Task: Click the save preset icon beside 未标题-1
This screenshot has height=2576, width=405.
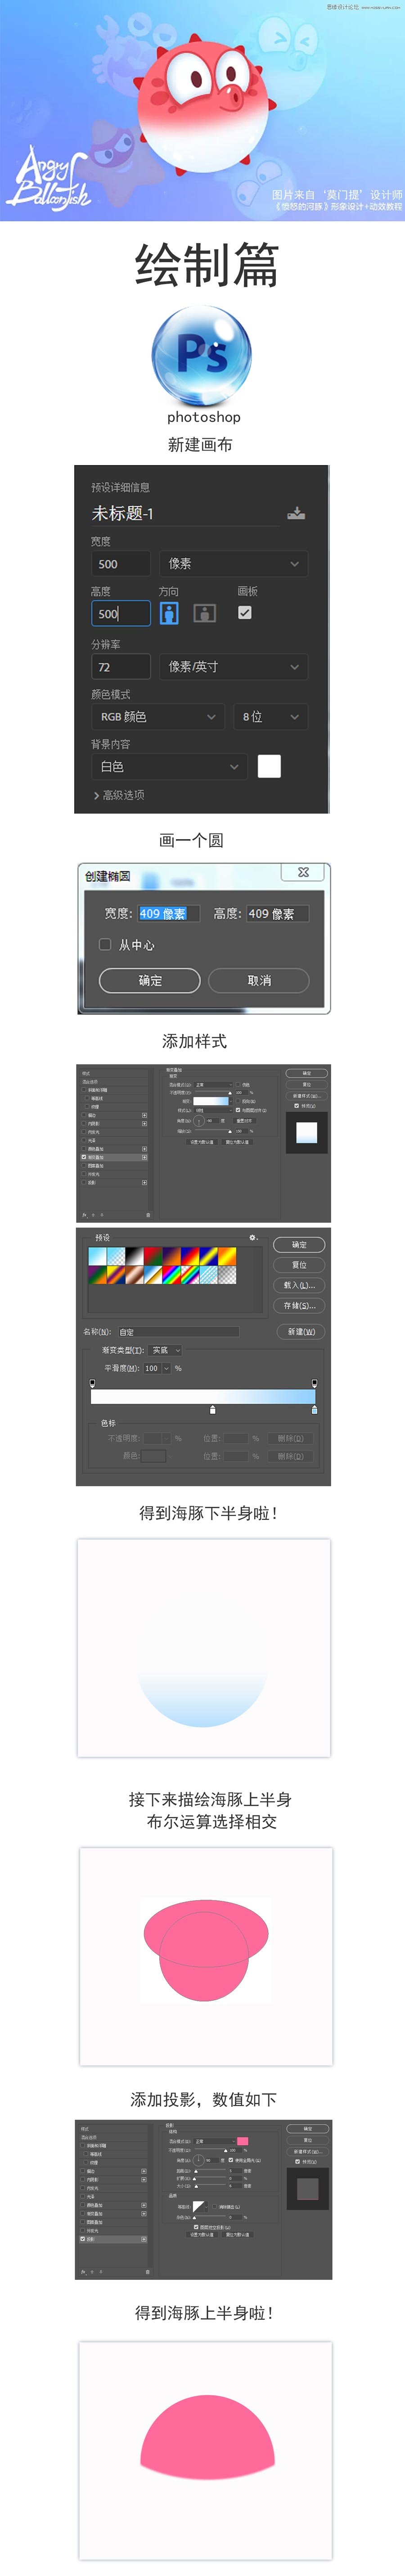Action: pos(296,513)
